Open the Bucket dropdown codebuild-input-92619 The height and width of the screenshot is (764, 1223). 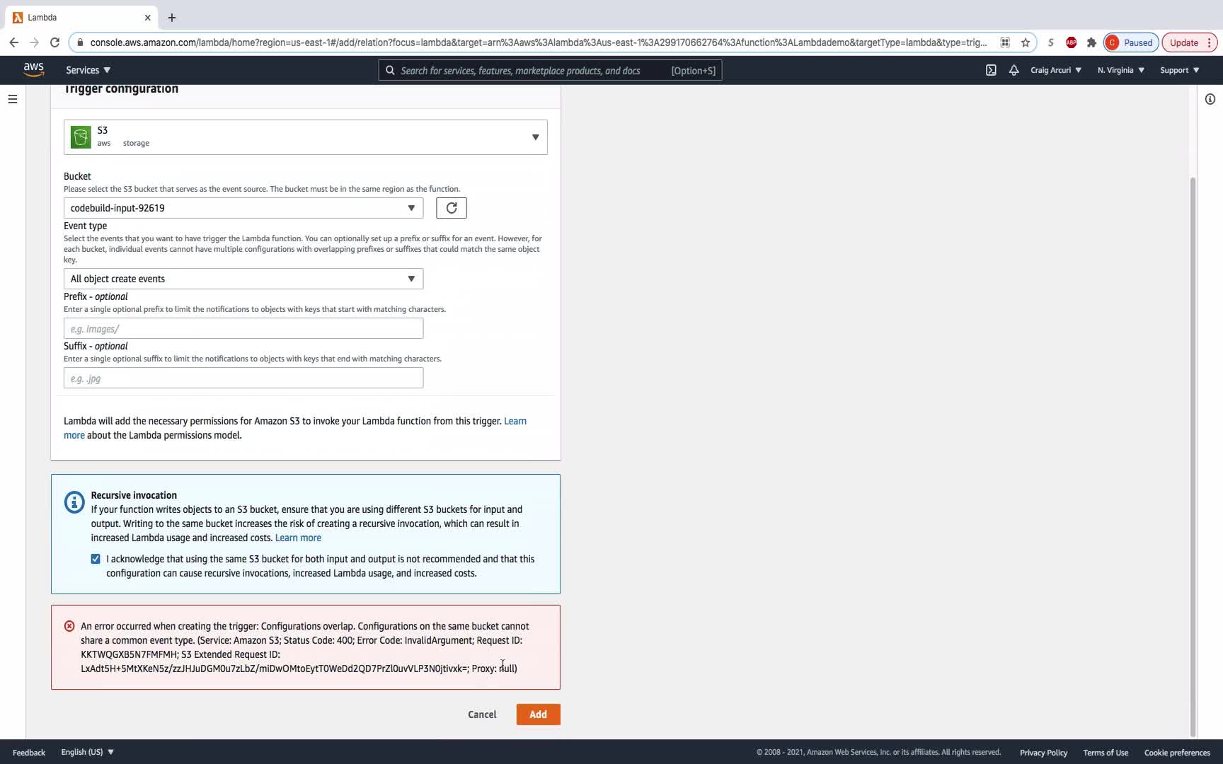243,208
